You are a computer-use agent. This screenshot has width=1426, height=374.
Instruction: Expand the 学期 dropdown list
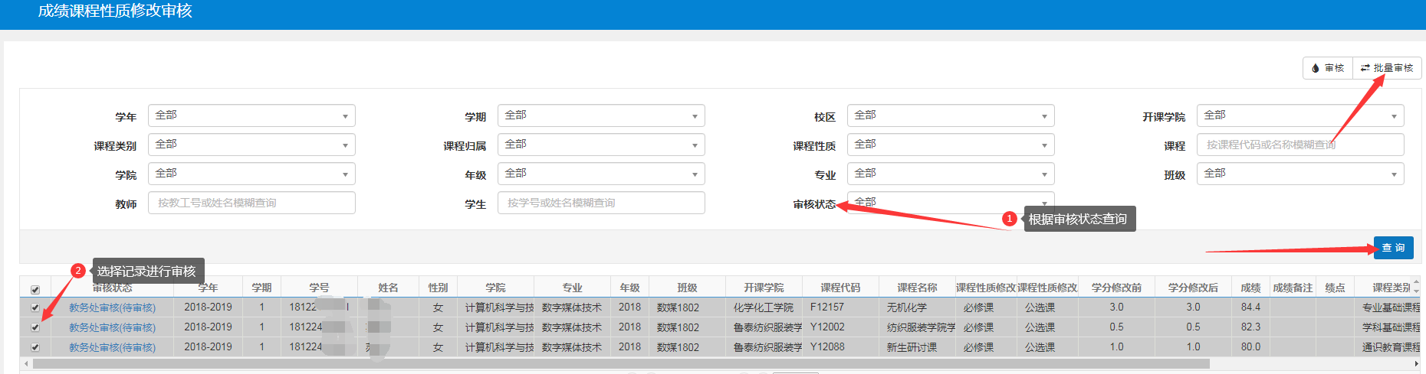[601, 116]
